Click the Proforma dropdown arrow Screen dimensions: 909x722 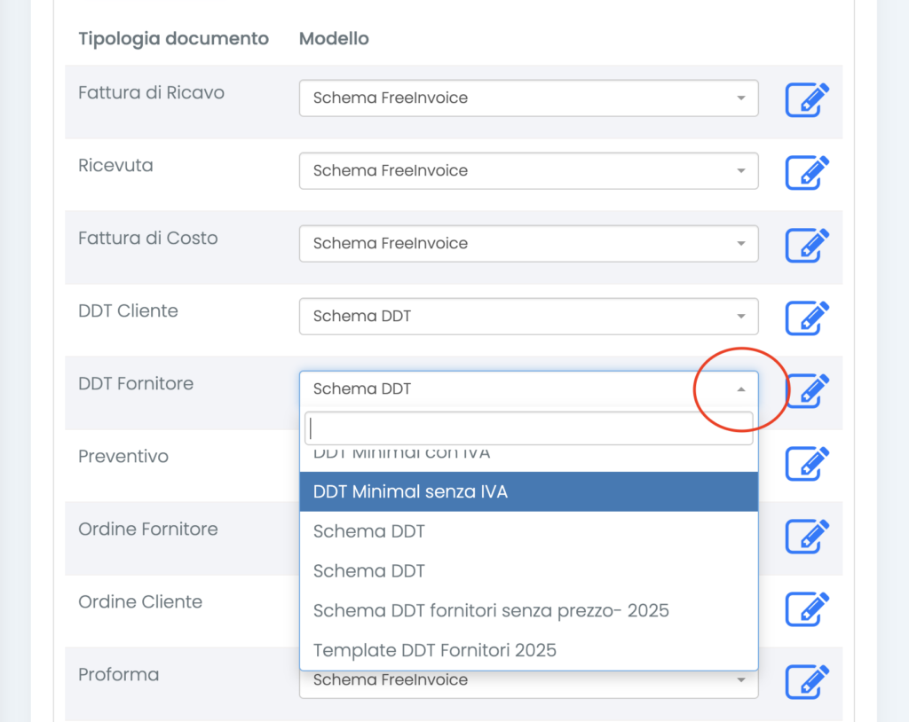(741, 680)
